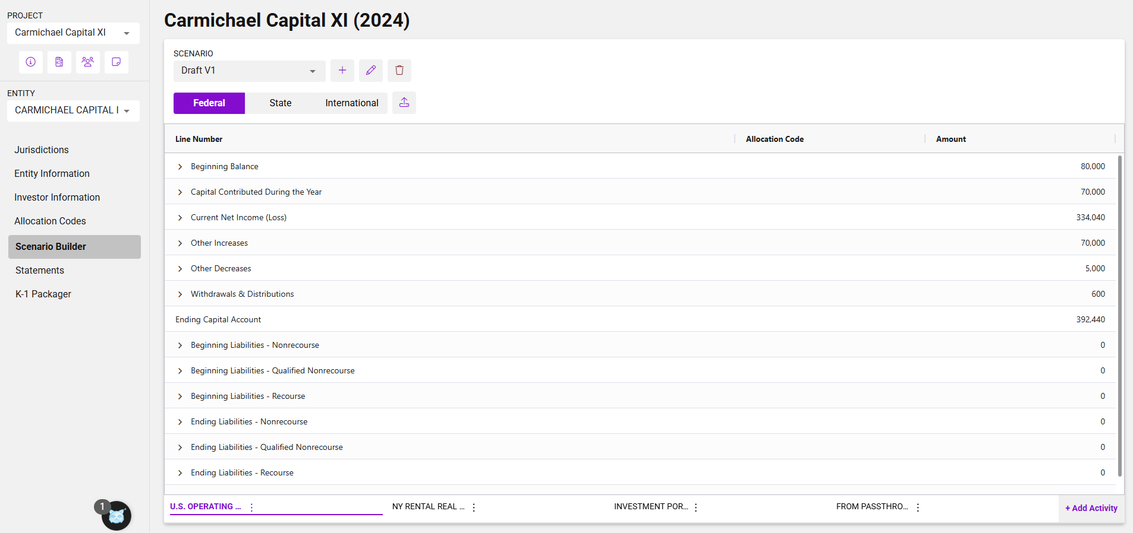Edit scenario using the pencil icon
1133x533 pixels.
point(371,71)
